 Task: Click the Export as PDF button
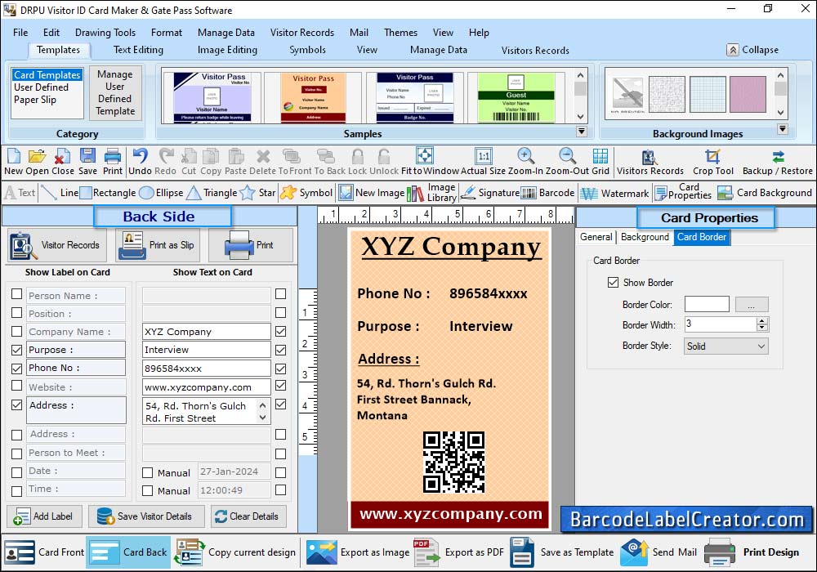(458, 552)
